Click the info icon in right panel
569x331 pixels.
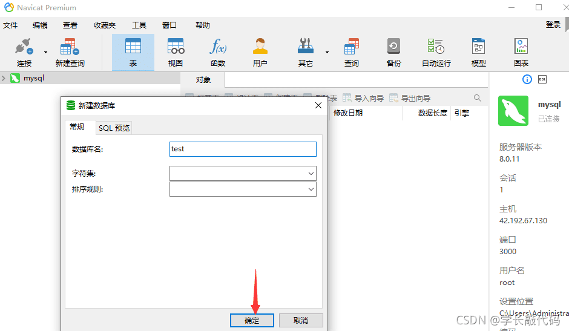(527, 79)
